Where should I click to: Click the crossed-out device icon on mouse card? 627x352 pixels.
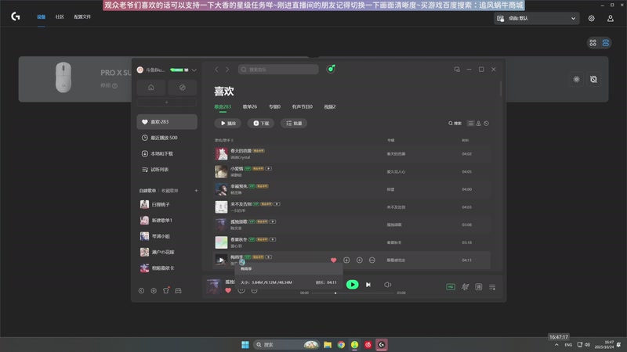594,80
